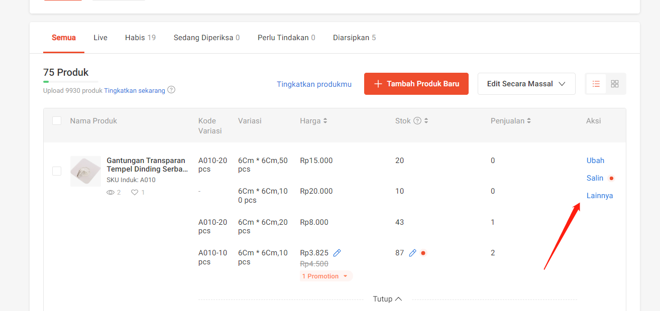Click the upload quota progress bar
Screen dimensions: 660x311
(71, 81)
